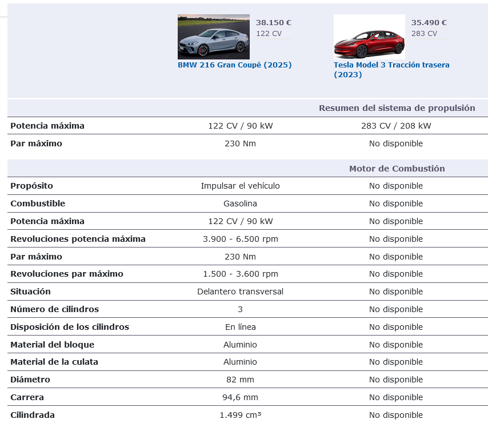The image size is (488, 423).
Task: Select the 94,6 mm stroke value
Action: point(240,397)
